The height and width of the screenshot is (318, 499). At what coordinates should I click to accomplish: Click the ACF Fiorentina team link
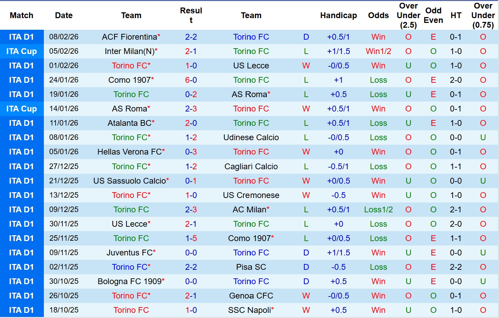(130, 37)
